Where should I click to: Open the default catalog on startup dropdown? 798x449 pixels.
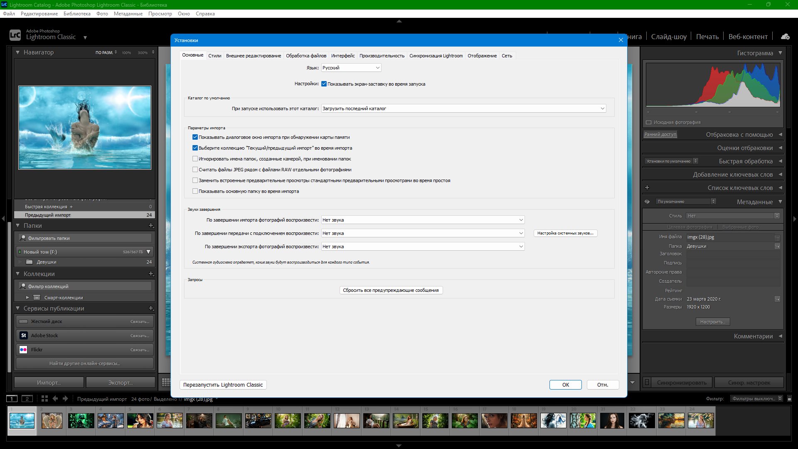point(463,109)
